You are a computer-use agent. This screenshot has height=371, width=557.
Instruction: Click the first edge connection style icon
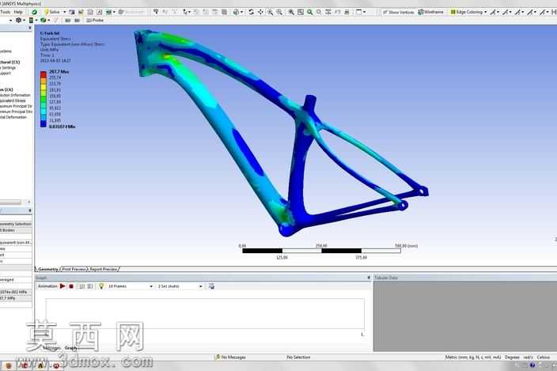[494, 12]
